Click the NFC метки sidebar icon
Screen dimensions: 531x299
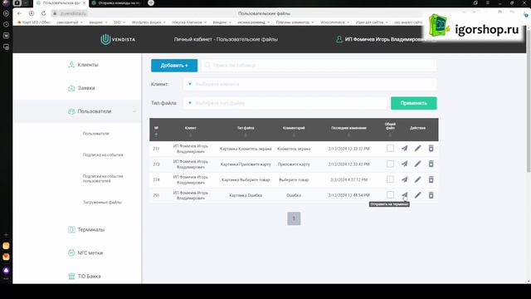pos(71,252)
